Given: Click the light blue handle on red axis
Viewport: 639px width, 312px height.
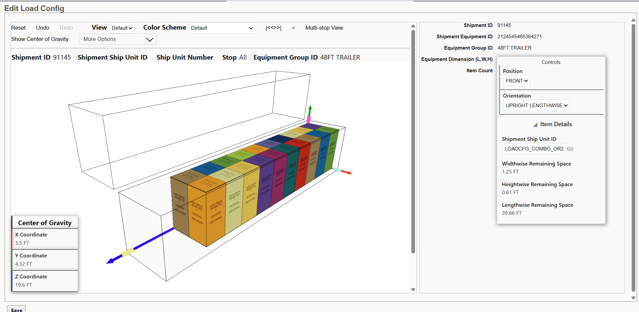Looking at the screenshot, I should [x=338, y=170].
